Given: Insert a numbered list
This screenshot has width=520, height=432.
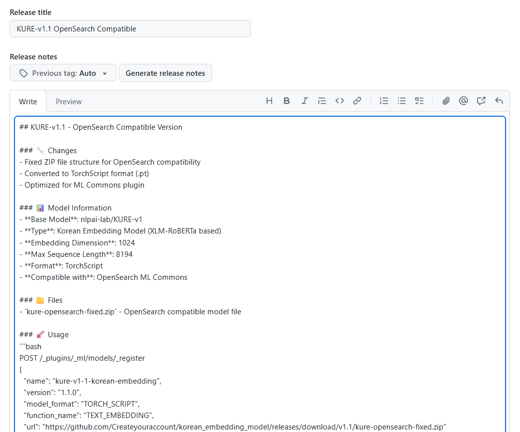Looking at the screenshot, I should [x=384, y=101].
